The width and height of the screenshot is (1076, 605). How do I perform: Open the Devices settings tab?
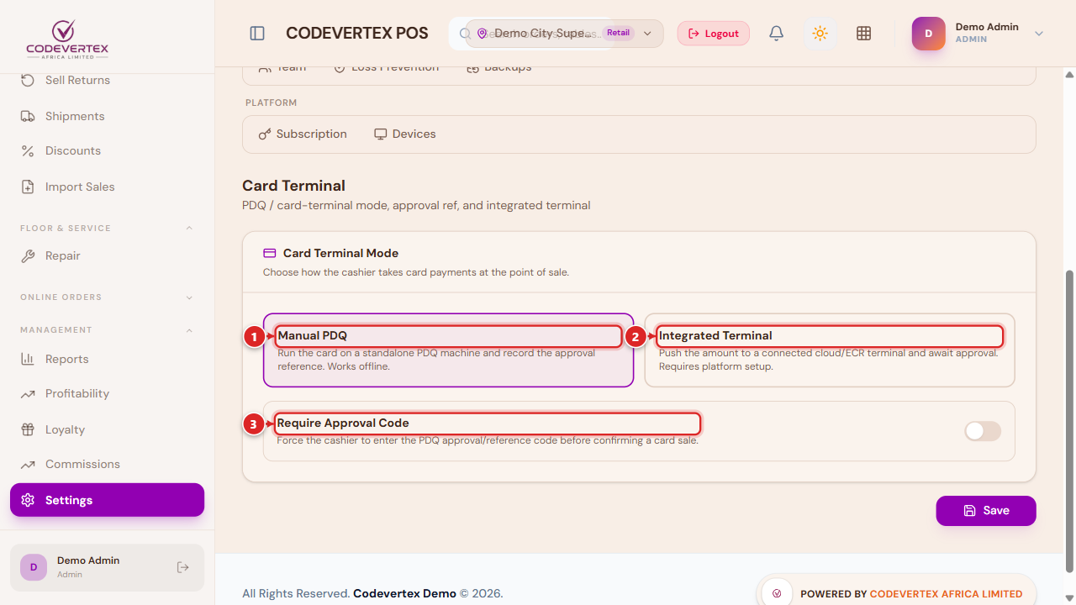pyautogui.click(x=405, y=134)
